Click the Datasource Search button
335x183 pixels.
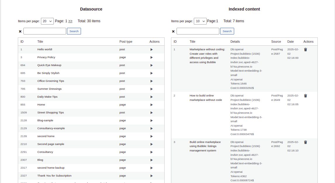[74, 31]
